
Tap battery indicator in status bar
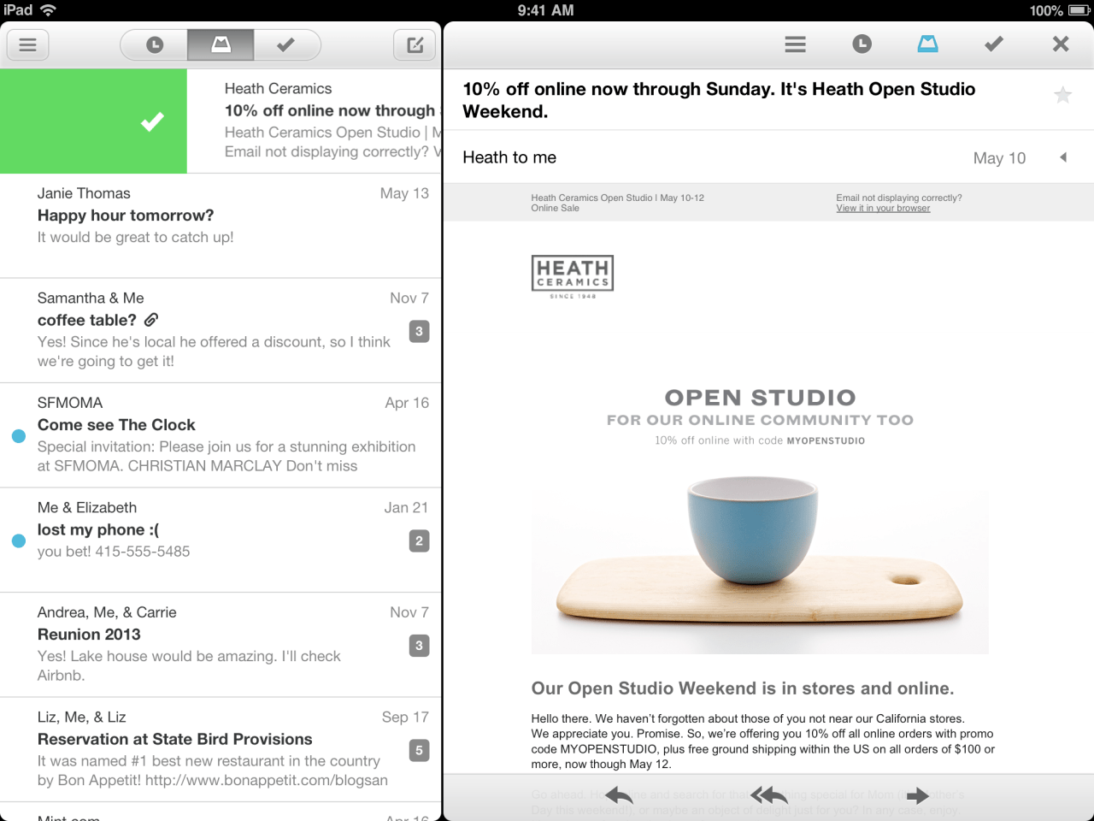pos(1079,10)
